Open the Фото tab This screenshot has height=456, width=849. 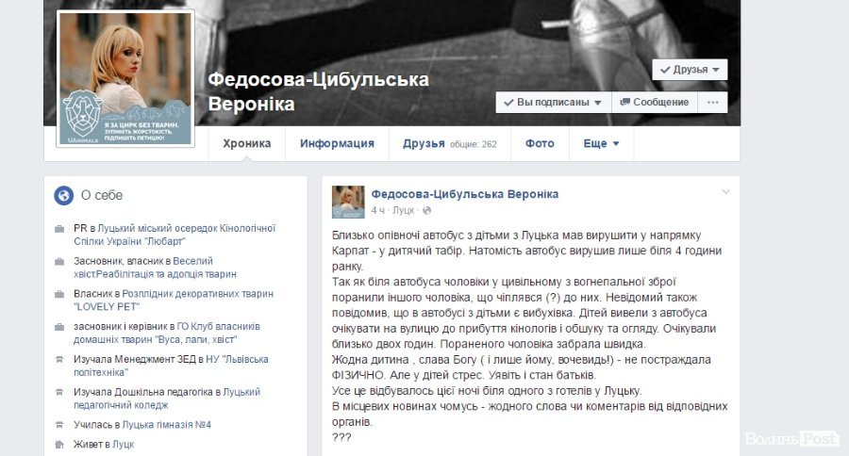click(540, 143)
